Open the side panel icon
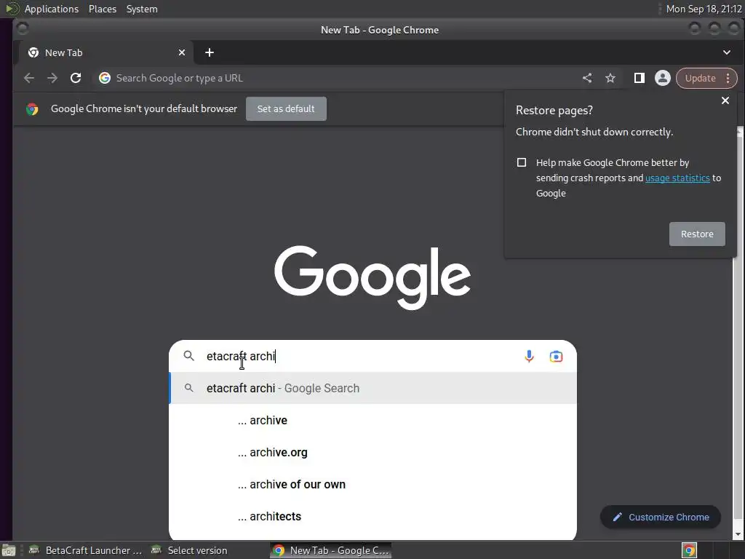This screenshot has width=745, height=559. (639, 78)
